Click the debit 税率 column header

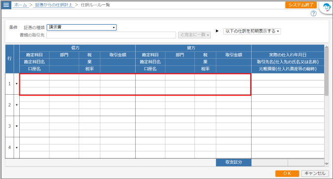(x=89, y=69)
